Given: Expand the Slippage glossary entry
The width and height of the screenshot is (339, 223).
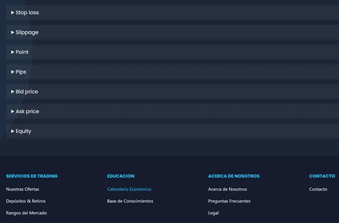Looking at the screenshot, I should 173,32.
